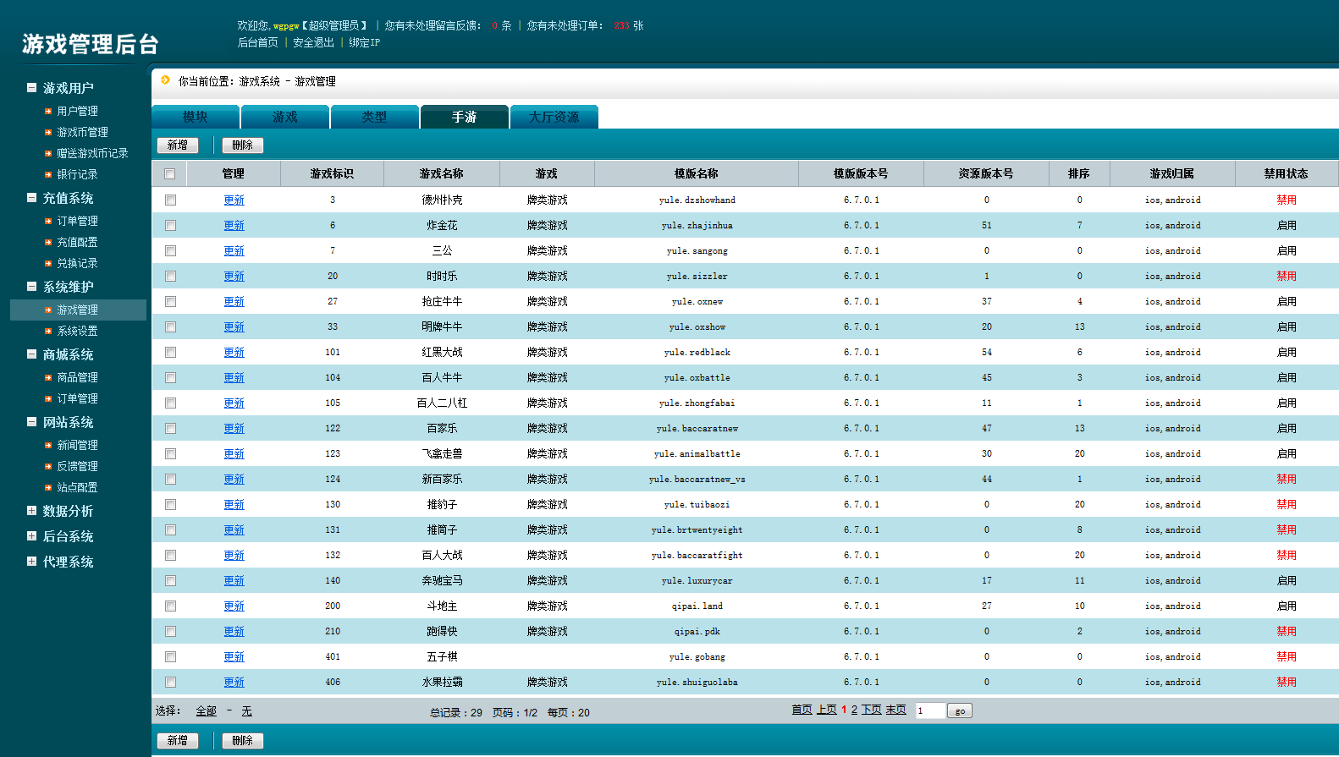Tick the select-all checkbox in table header
The height and width of the screenshot is (757, 1339).
(x=169, y=174)
